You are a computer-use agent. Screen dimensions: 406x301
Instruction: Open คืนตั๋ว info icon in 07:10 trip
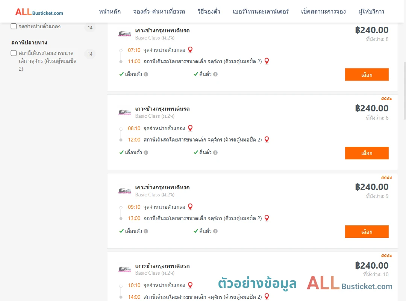click(215, 74)
